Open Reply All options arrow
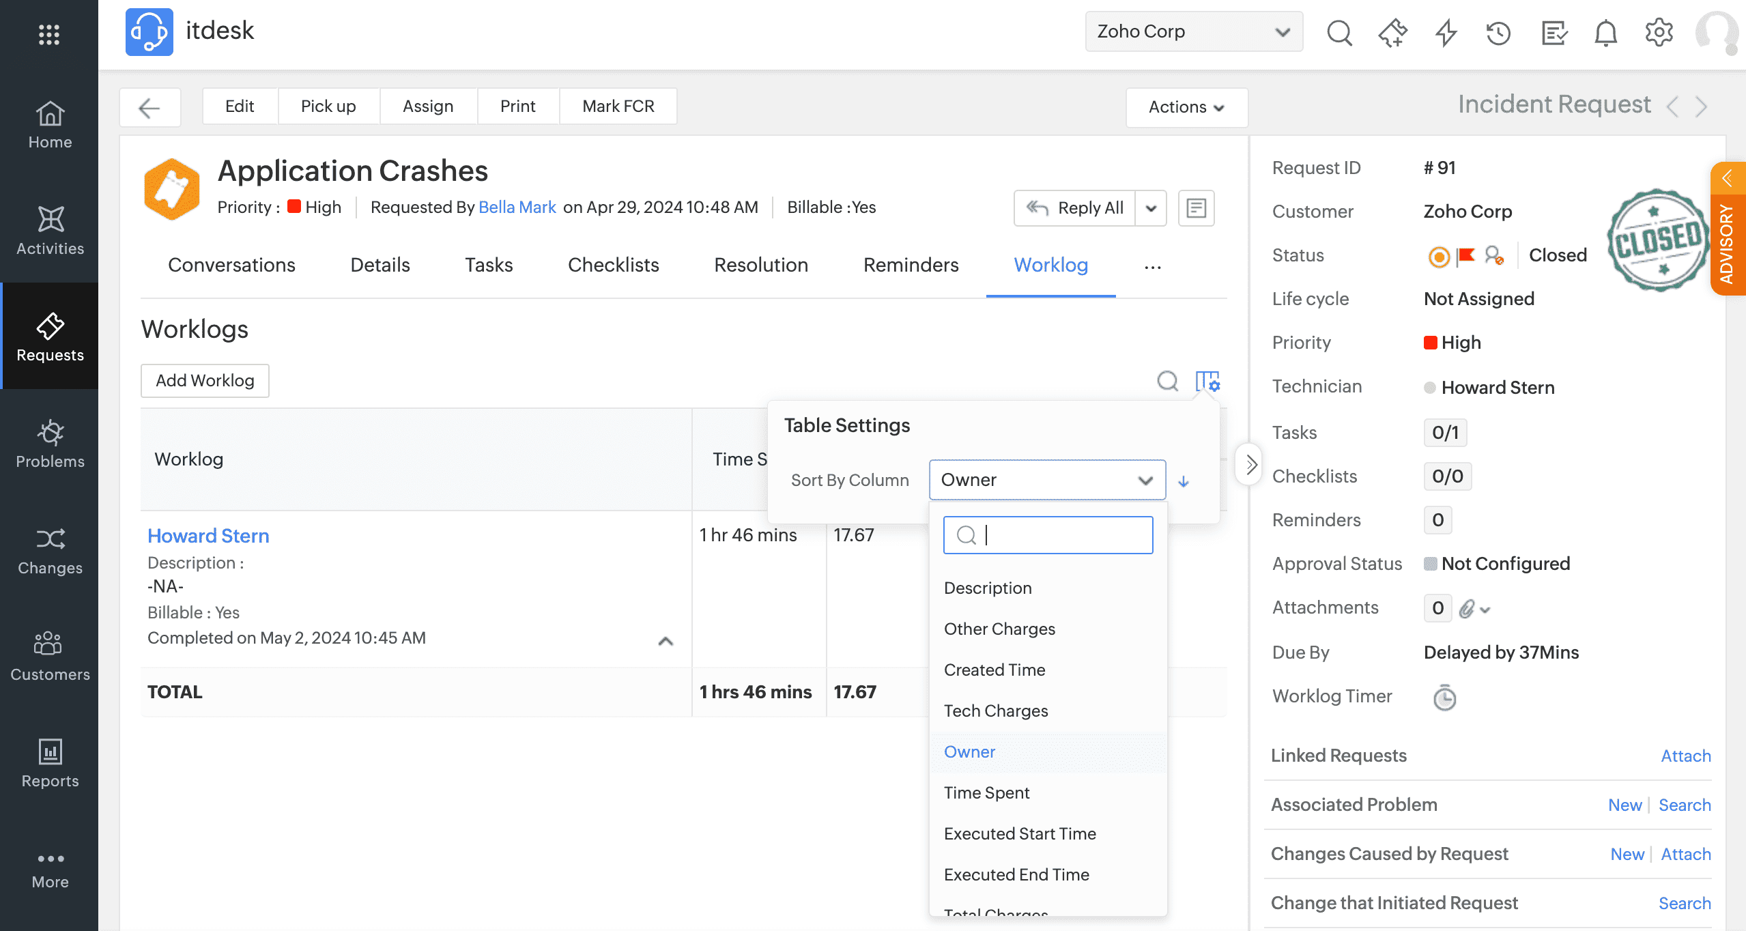Viewport: 1746px width, 931px height. 1151,208
